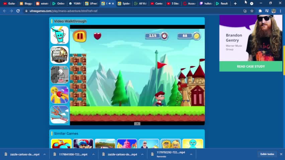Click the browser forward arrow
285x160 pixels.
[11, 11]
